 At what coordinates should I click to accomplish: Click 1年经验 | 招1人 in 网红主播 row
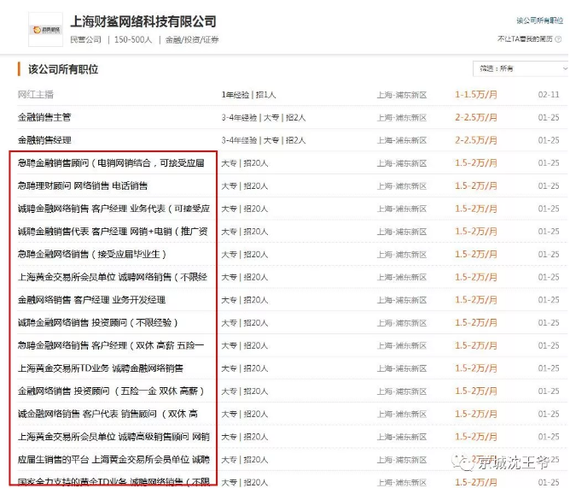248,95
